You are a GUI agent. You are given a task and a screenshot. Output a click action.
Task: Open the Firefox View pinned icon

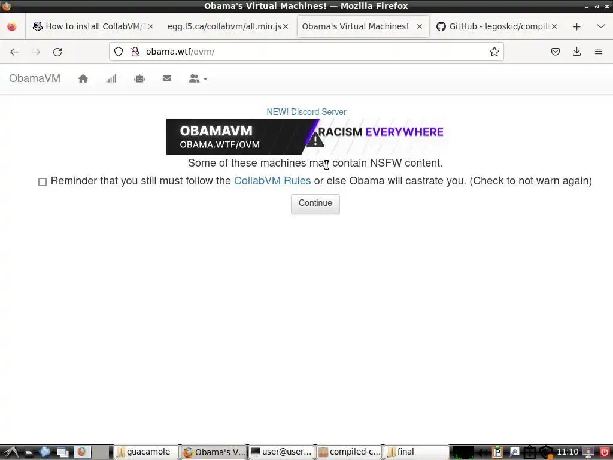[12, 26]
